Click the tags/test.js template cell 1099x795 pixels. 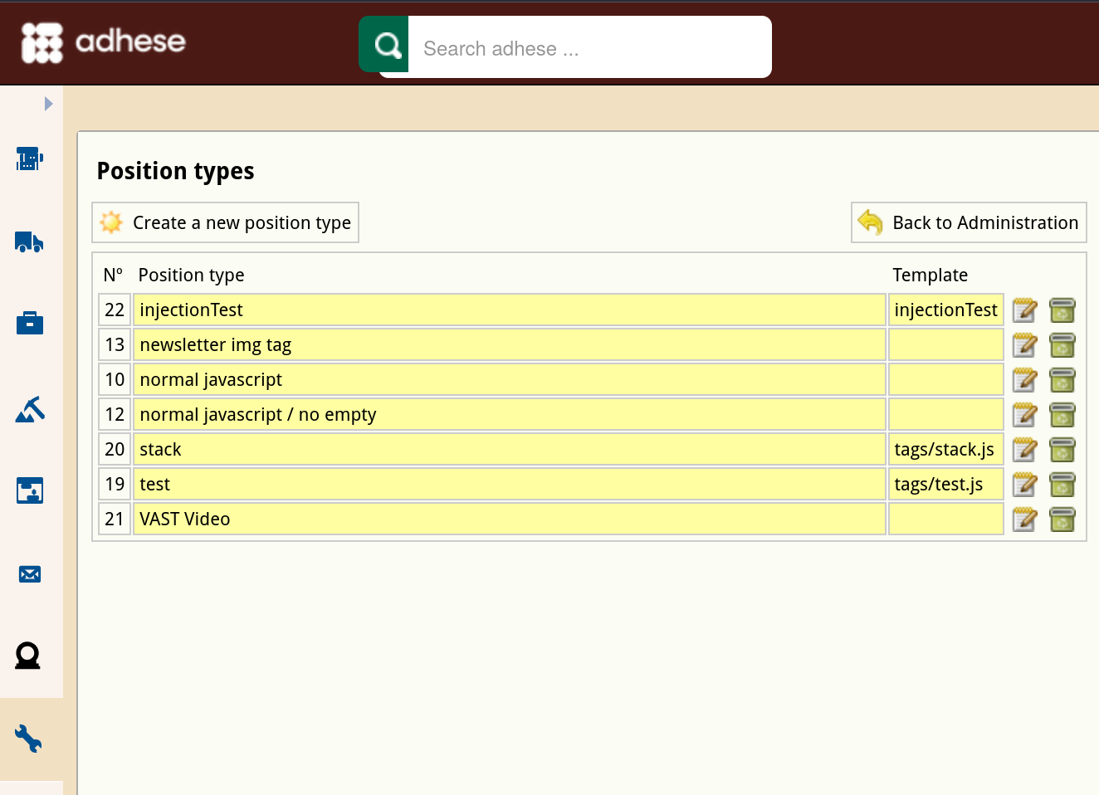point(946,485)
